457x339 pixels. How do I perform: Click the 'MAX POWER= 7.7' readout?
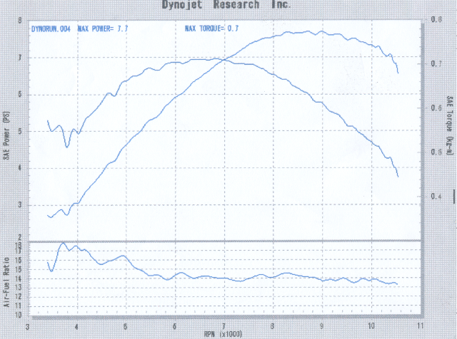point(103,28)
